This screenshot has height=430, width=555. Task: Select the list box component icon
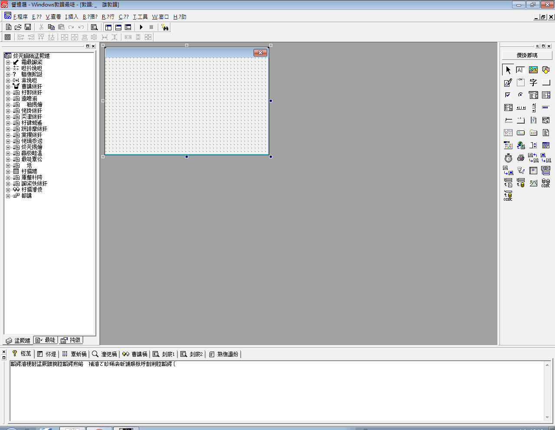pyautogui.click(x=546, y=95)
